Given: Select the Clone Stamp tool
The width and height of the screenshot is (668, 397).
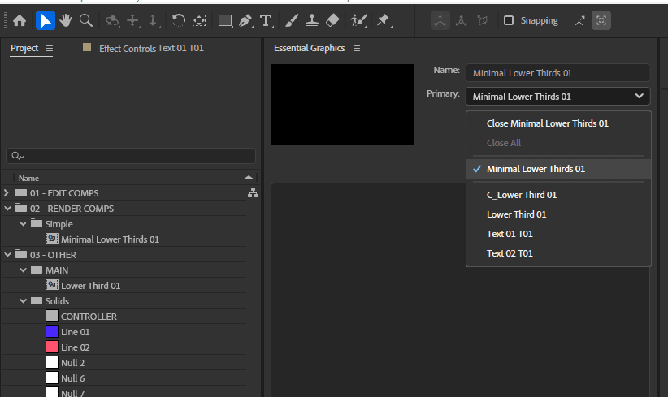Looking at the screenshot, I should (x=312, y=20).
